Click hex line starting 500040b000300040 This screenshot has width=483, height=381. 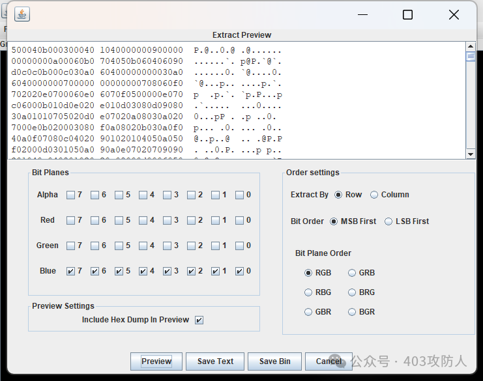[x=146, y=50]
